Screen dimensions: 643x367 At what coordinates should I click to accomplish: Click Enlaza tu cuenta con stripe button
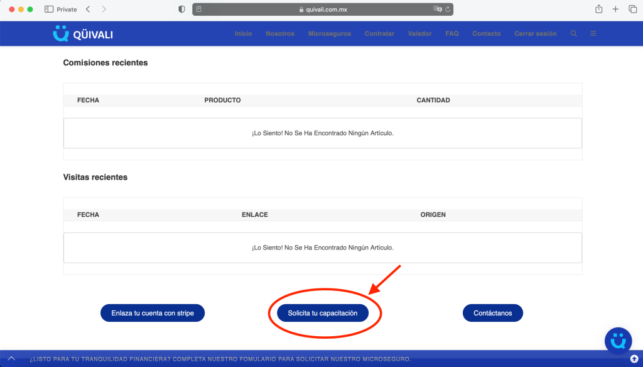click(x=153, y=313)
